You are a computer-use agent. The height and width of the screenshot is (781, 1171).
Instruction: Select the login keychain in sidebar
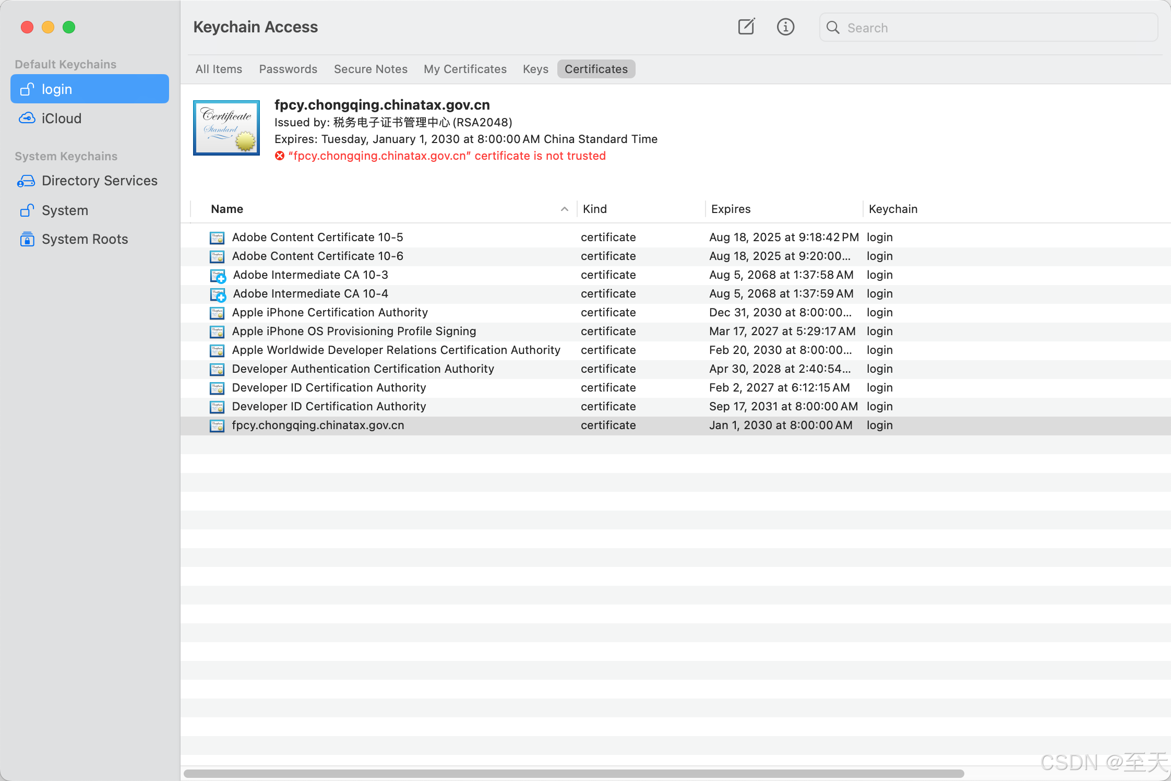(x=90, y=89)
